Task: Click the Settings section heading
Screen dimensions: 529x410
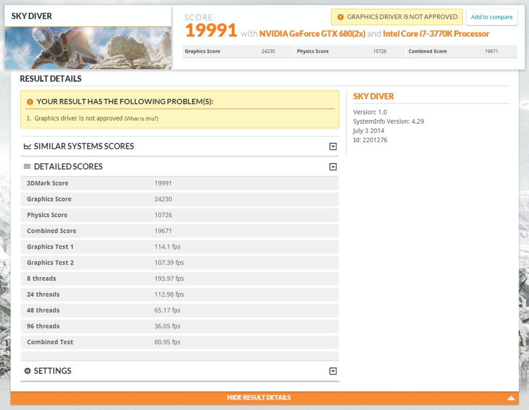Action: point(52,371)
